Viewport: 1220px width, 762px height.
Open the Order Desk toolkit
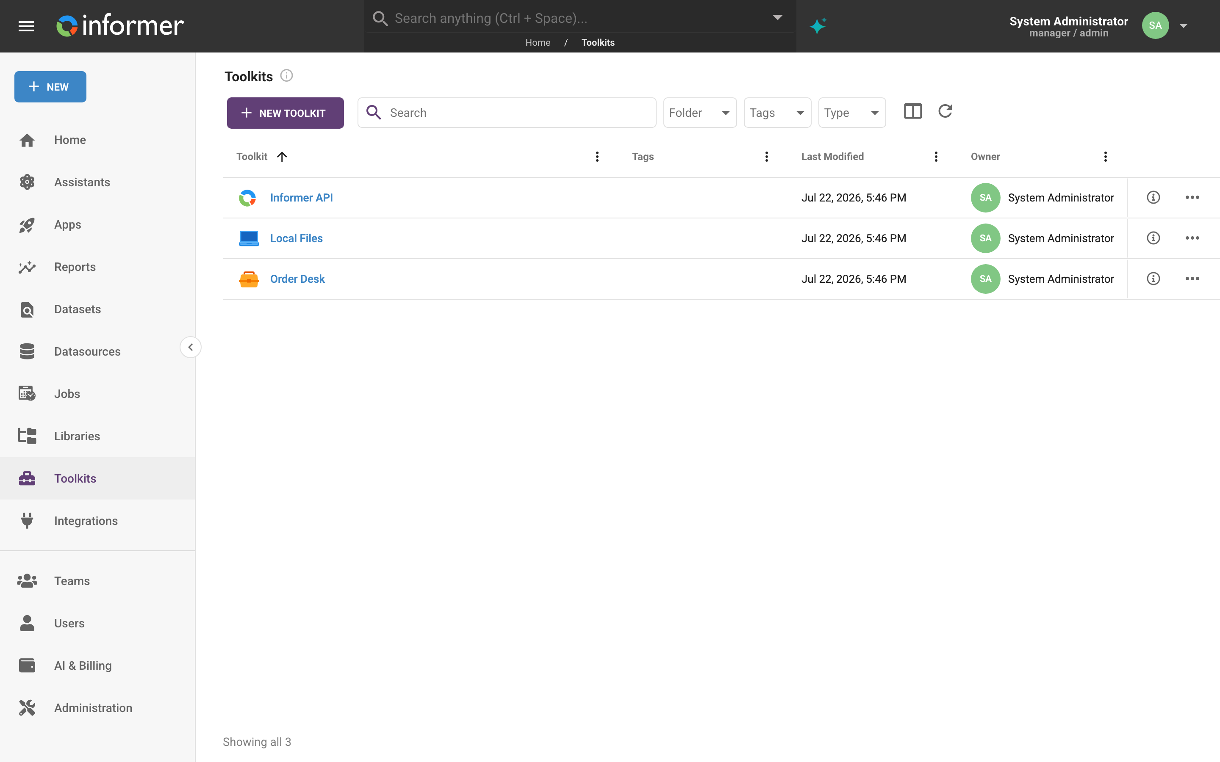297,279
